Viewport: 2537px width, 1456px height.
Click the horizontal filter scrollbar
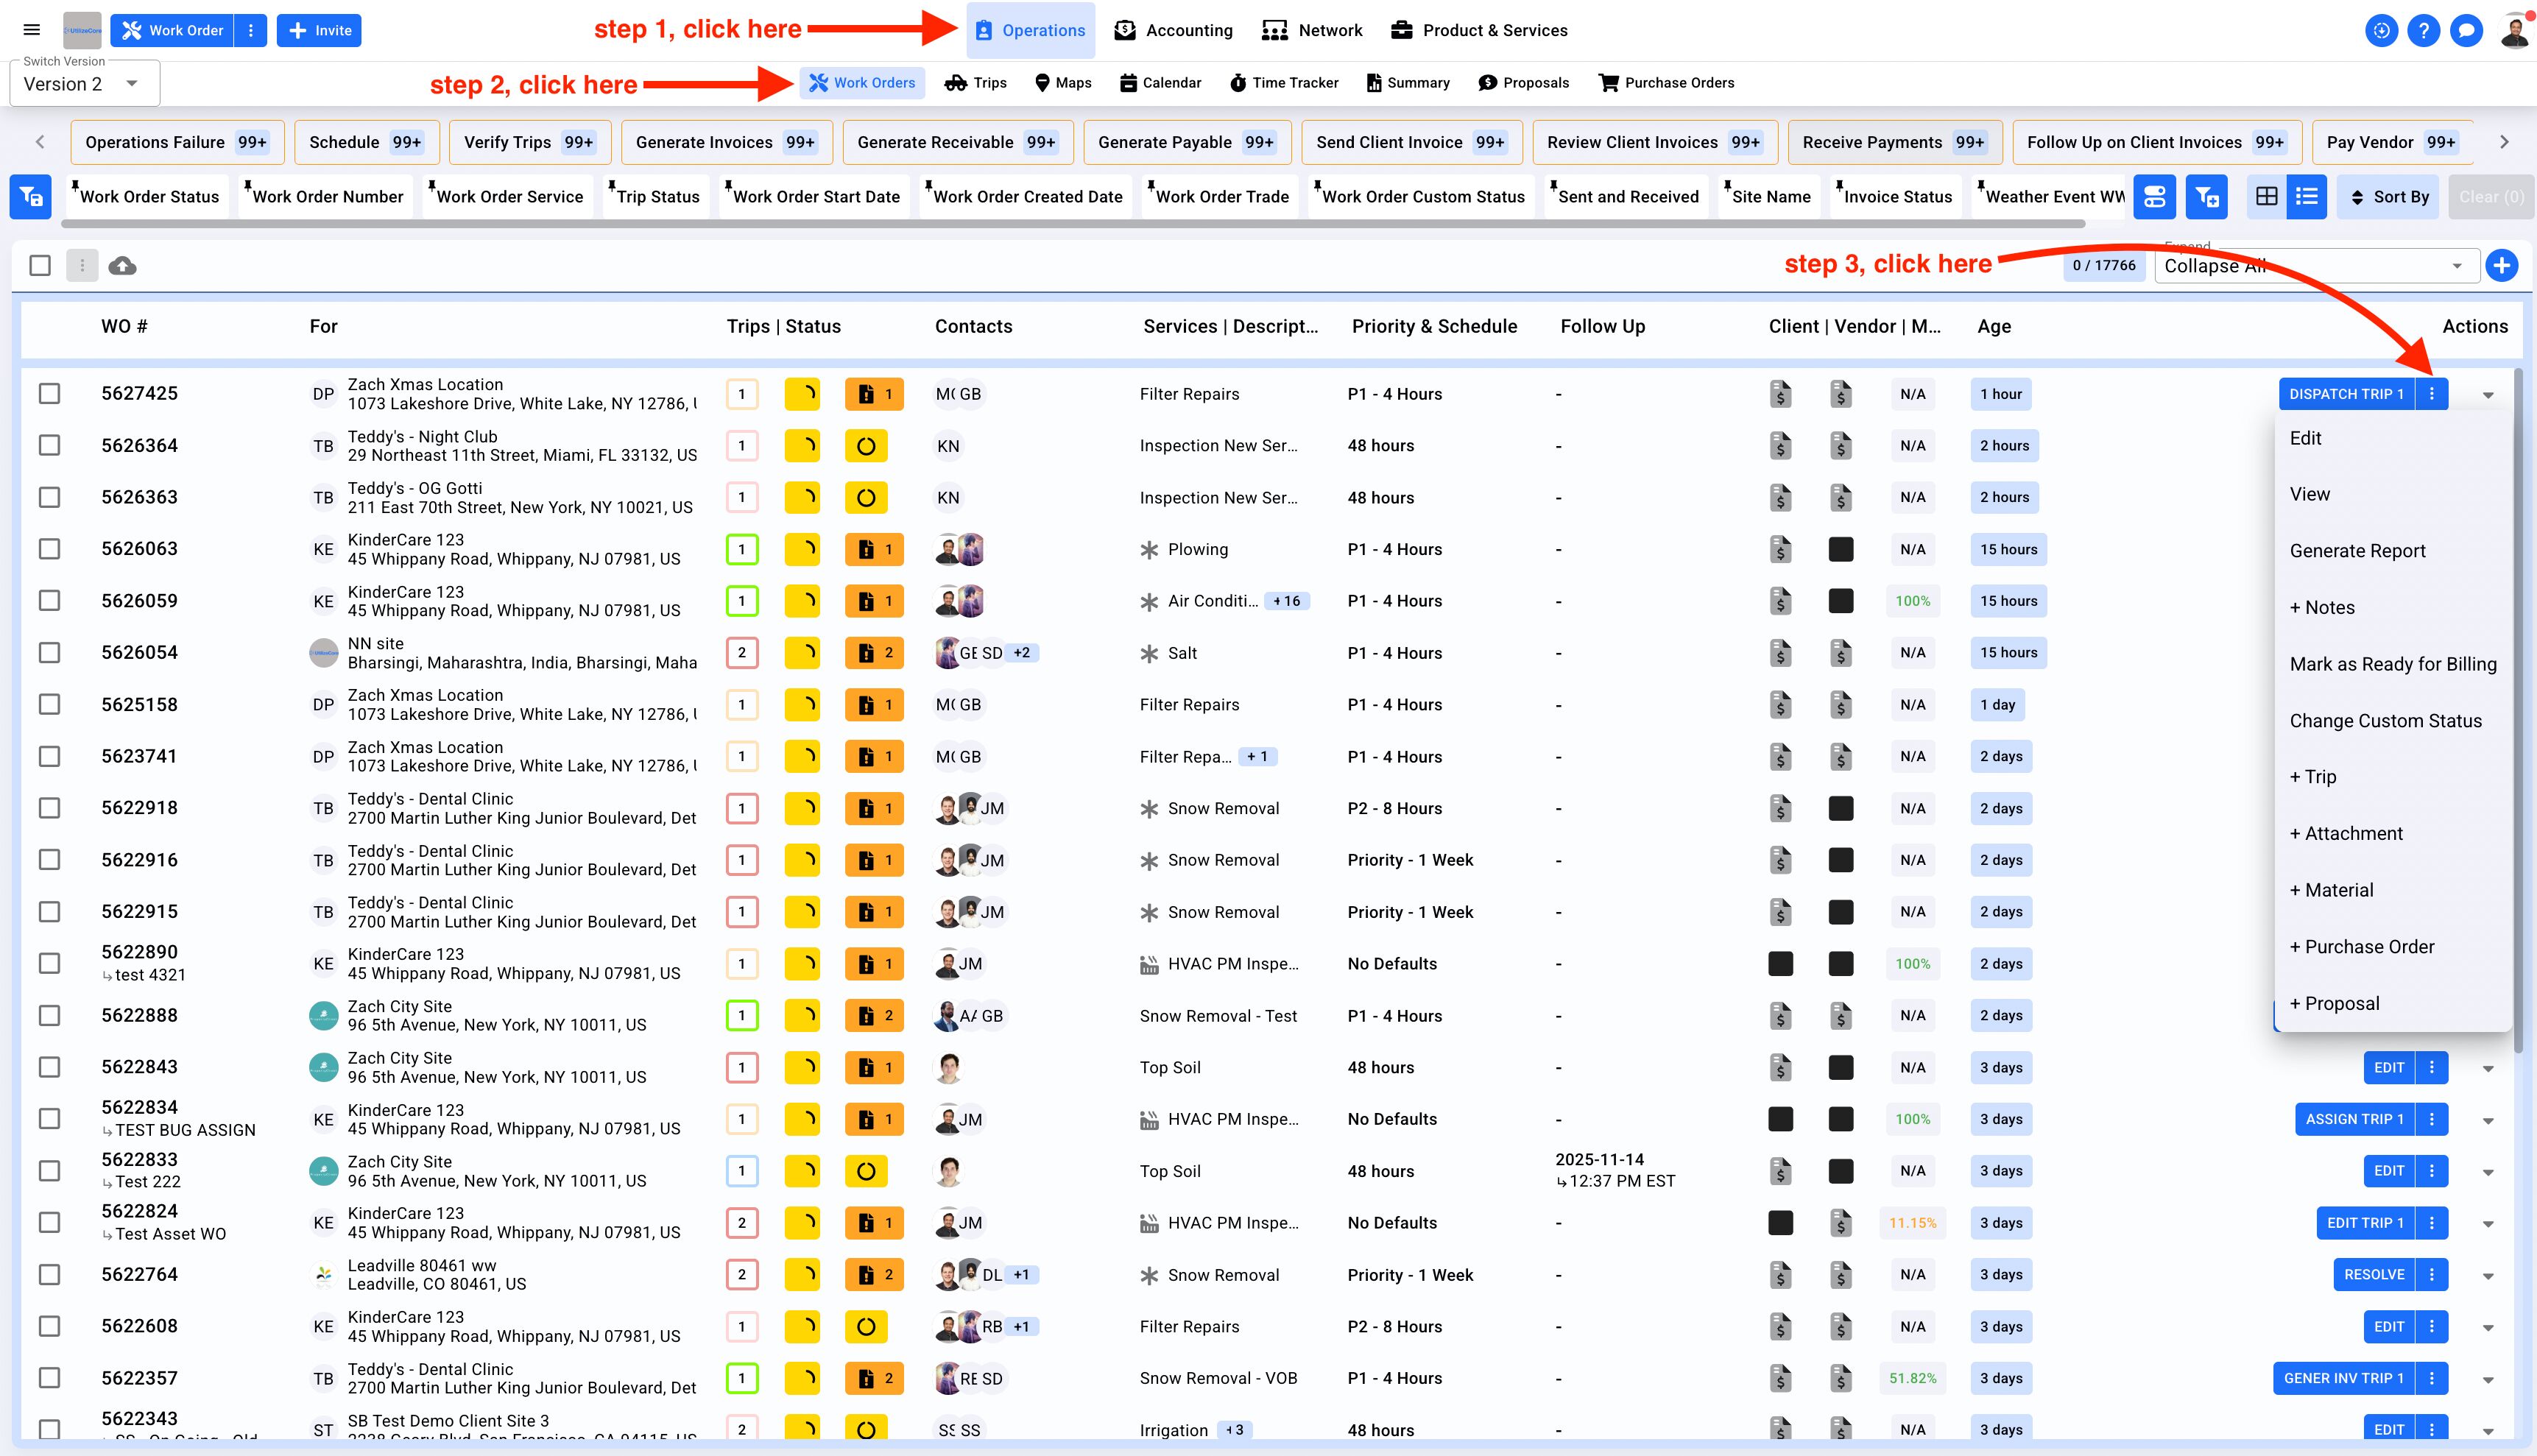click(1072, 224)
